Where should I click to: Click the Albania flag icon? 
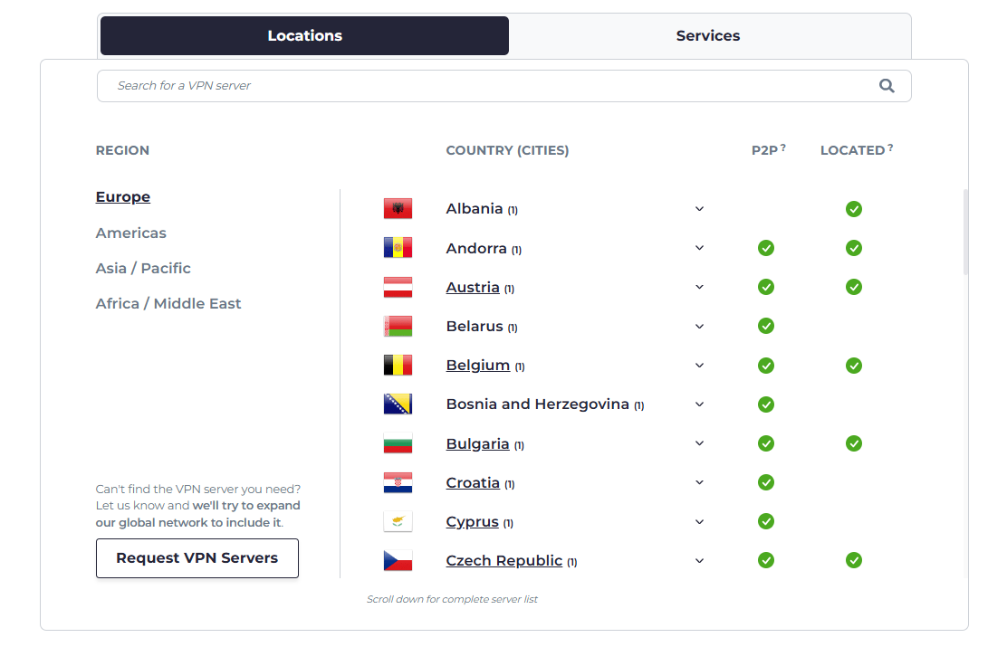coord(398,209)
